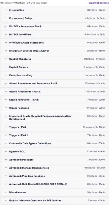Screen dimensions: 109x205
Task: Expand PL/SQL Identifiers chevron arrow
Action: (6, 35)
